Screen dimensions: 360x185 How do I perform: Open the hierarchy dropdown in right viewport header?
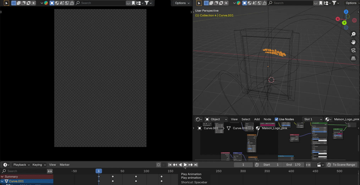pos(327,3)
